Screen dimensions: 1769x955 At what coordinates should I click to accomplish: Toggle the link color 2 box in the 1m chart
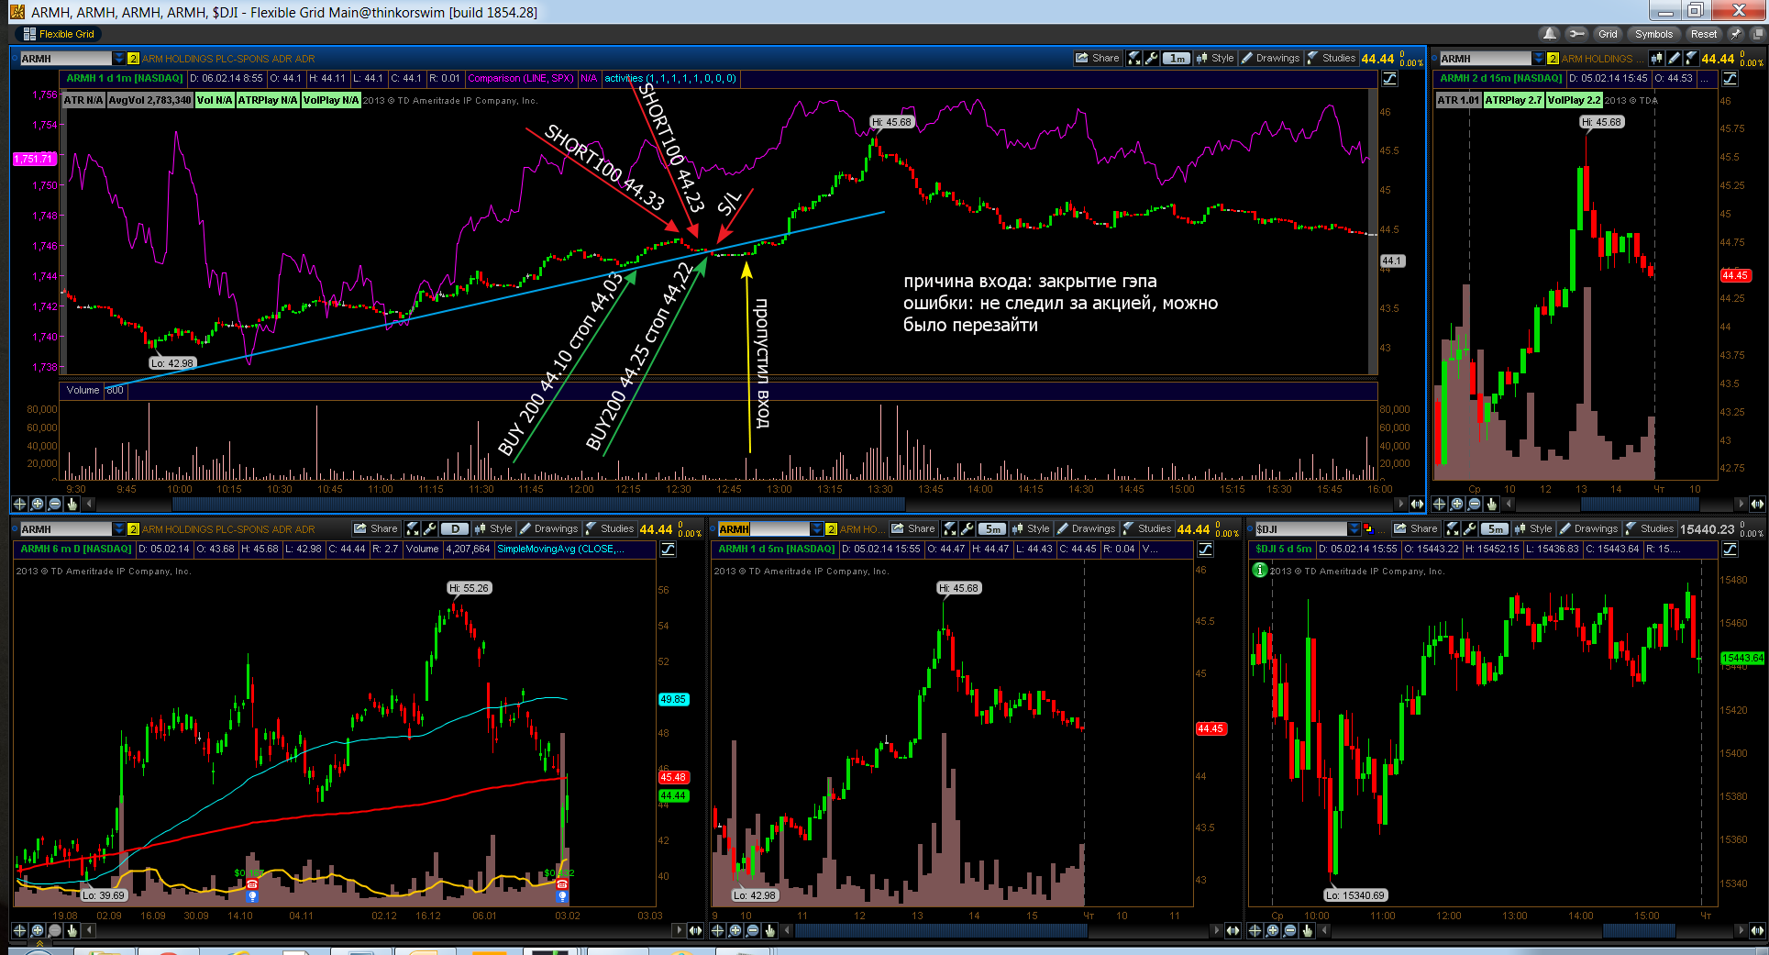coord(133,59)
